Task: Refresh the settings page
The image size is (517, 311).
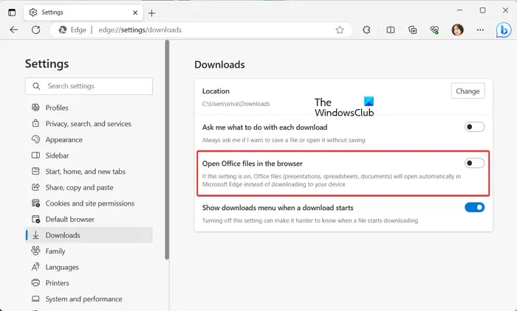Action: pyautogui.click(x=35, y=30)
